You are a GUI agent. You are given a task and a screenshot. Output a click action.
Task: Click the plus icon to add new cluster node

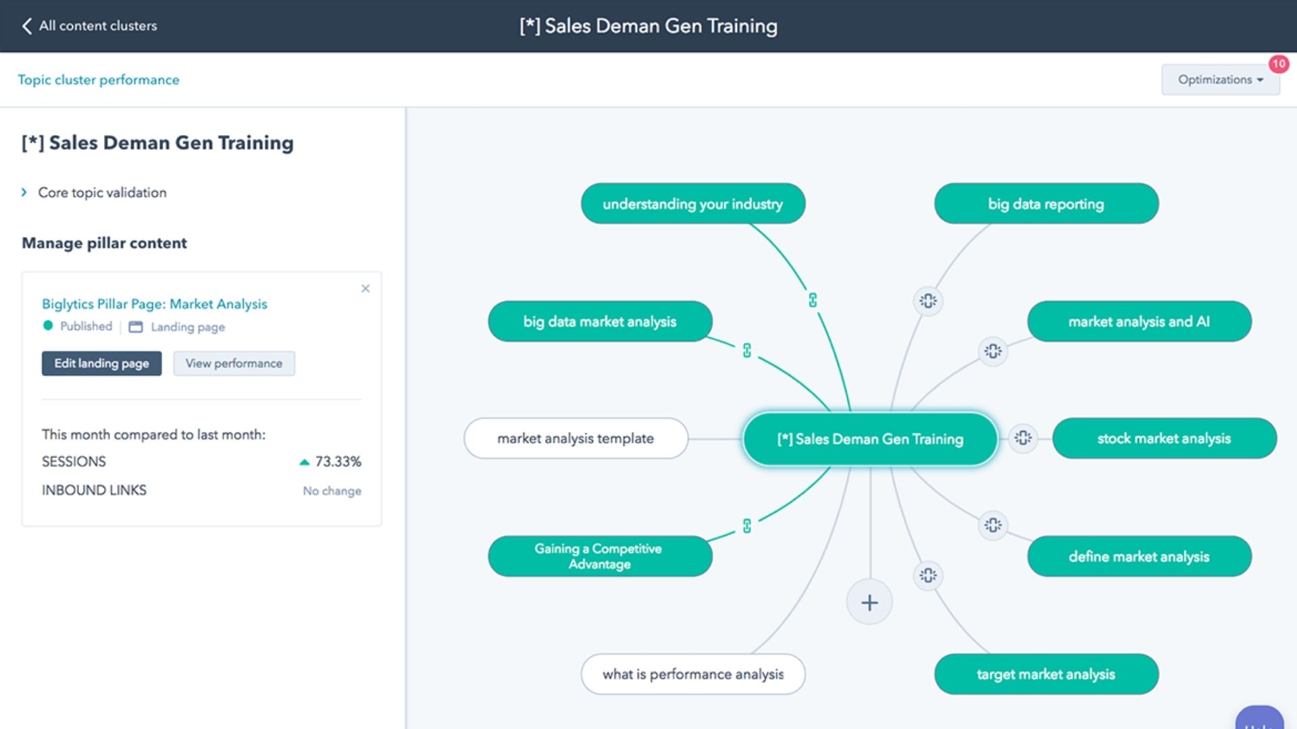(869, 603)
